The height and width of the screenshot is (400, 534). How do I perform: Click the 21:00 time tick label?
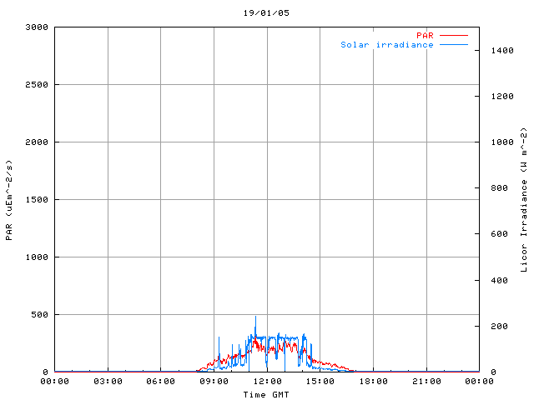pos(426,382)
